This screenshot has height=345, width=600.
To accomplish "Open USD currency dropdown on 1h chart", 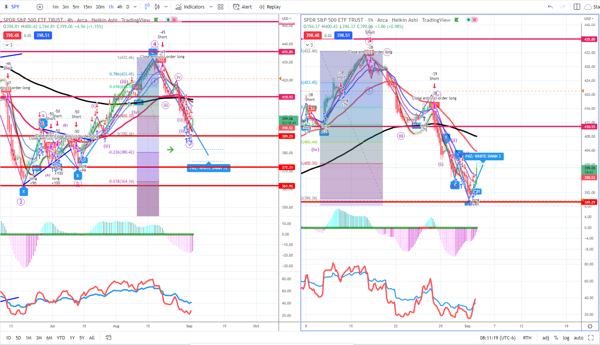I will point(589,18).
